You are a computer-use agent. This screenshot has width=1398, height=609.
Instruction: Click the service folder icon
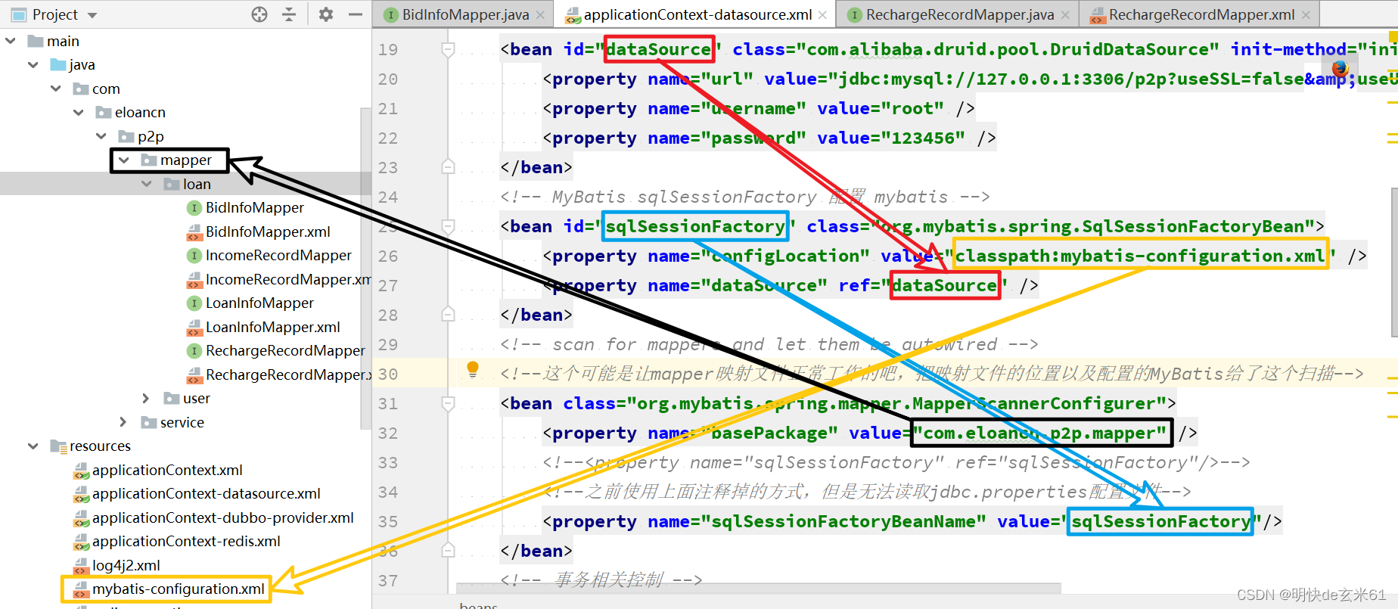coord(149,422)
